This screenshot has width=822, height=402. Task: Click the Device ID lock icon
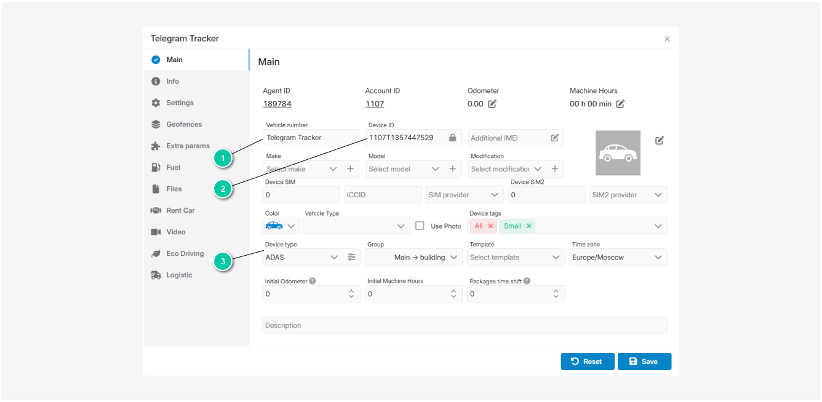coord(452,138)
